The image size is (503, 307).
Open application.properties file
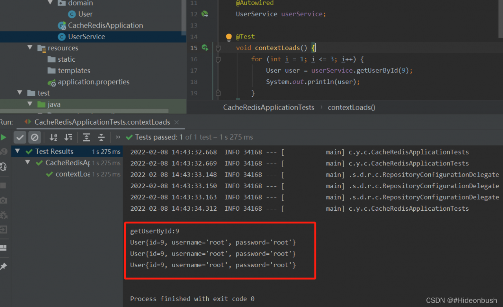tap(94, 82)
